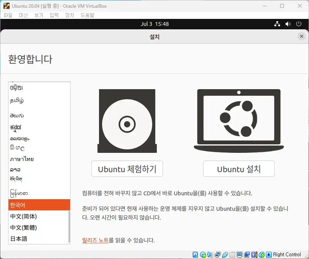Click the CPU virtualization status icon

(254, 255)
